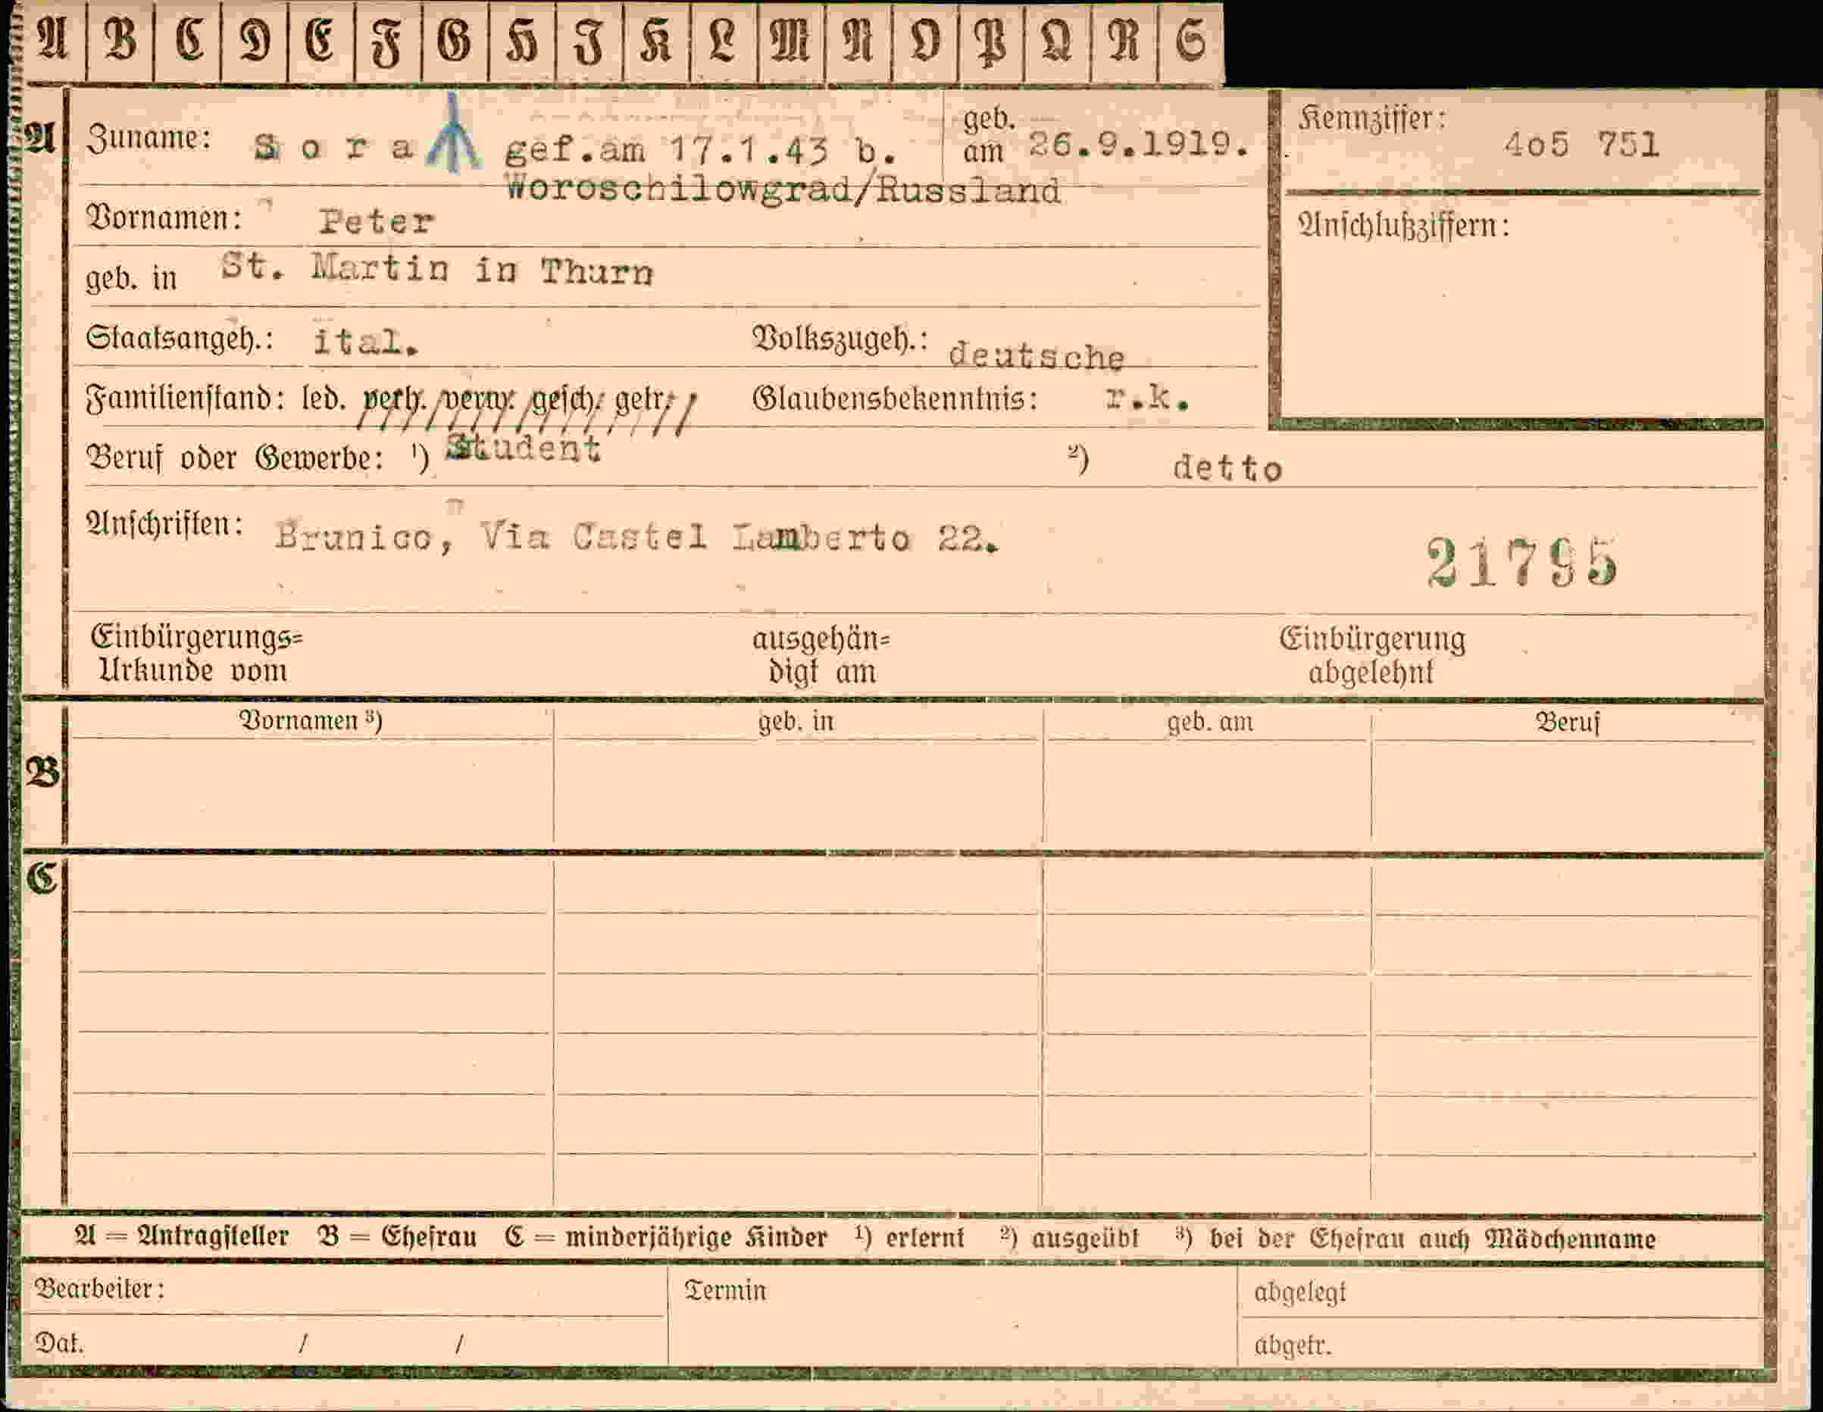Click the text 'gef.am 17.1.43 b.'
Screen dimensions: 1823x1412
(702, 150)
